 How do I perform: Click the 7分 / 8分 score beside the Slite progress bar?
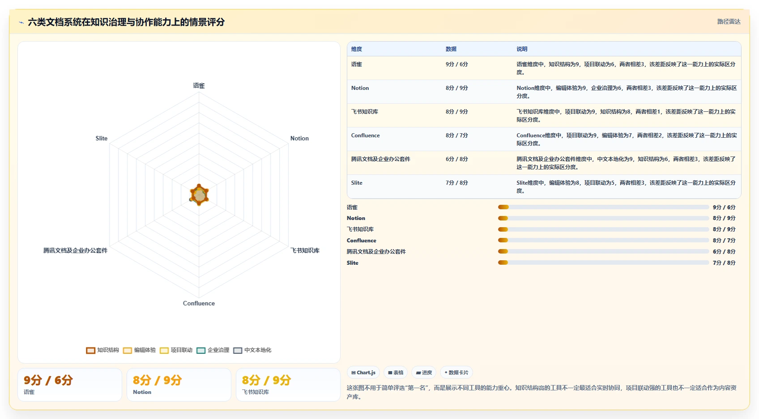tap(724, 263)
